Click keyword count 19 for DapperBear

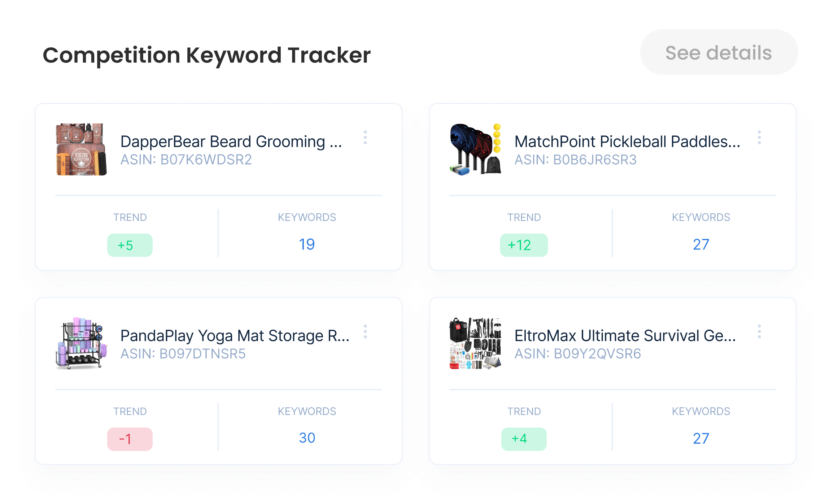coord(307,244)
